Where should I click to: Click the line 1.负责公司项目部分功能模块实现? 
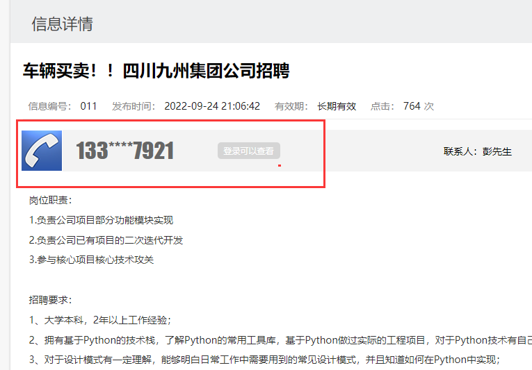coord(101,220)
